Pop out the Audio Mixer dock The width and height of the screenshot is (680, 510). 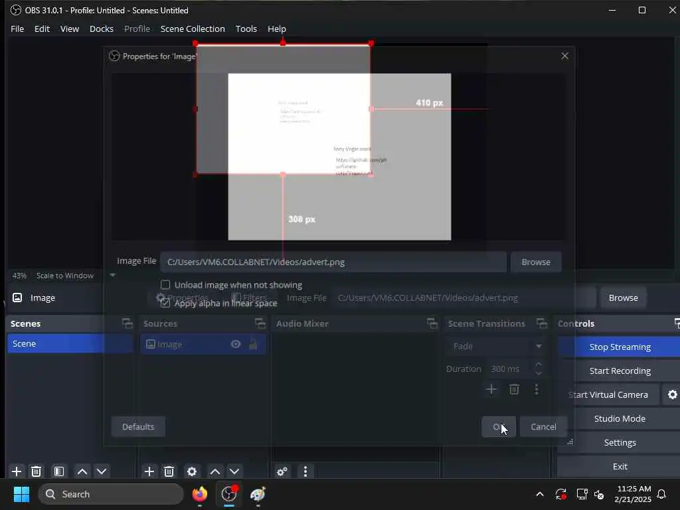coord(432,323)
